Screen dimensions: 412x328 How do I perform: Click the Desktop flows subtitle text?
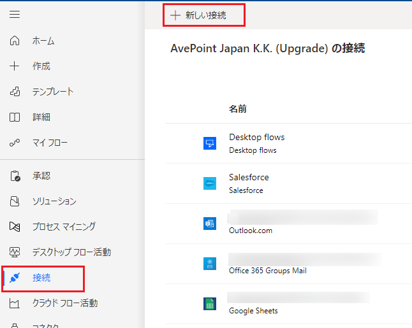[x=253, y=150]
